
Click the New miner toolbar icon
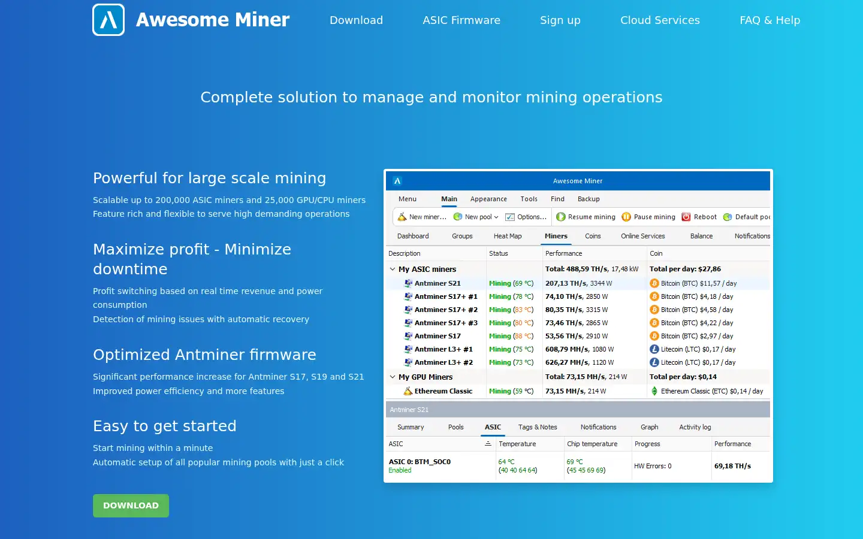402,217
